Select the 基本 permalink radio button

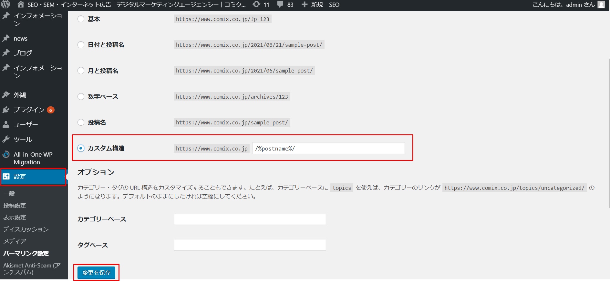click(x=81, y=19)
